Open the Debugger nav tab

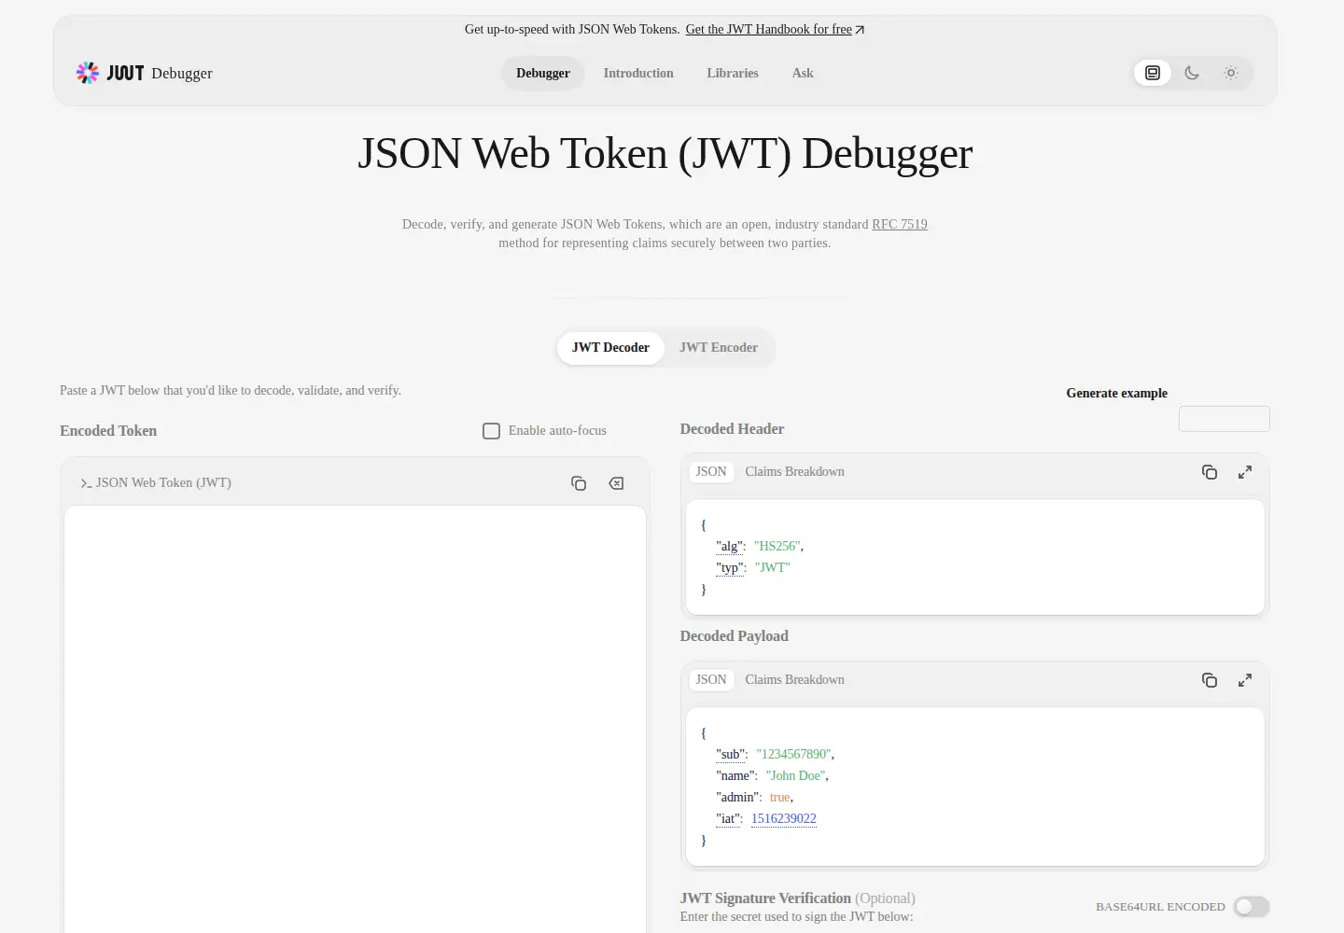tap(543, 73)
